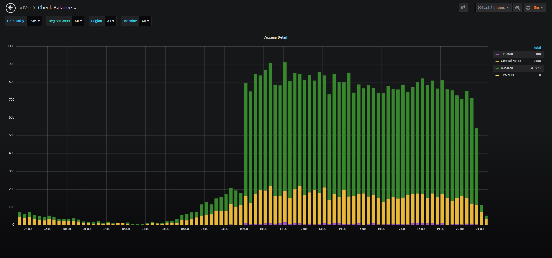This screenshot has width=552, height=258.
Task: Open the 5m refresh interval dropdown
Action: pyautogui.click(x=538, y=8)
